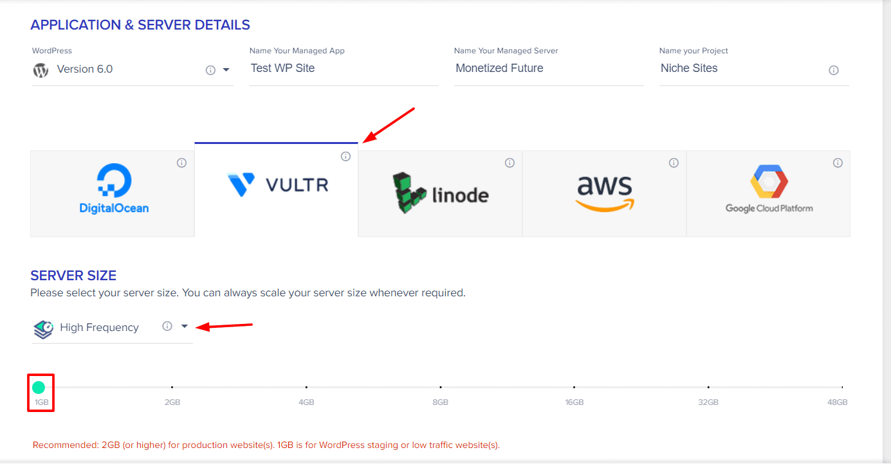Select the DigitalOcean provider tab

coord(113,193)
